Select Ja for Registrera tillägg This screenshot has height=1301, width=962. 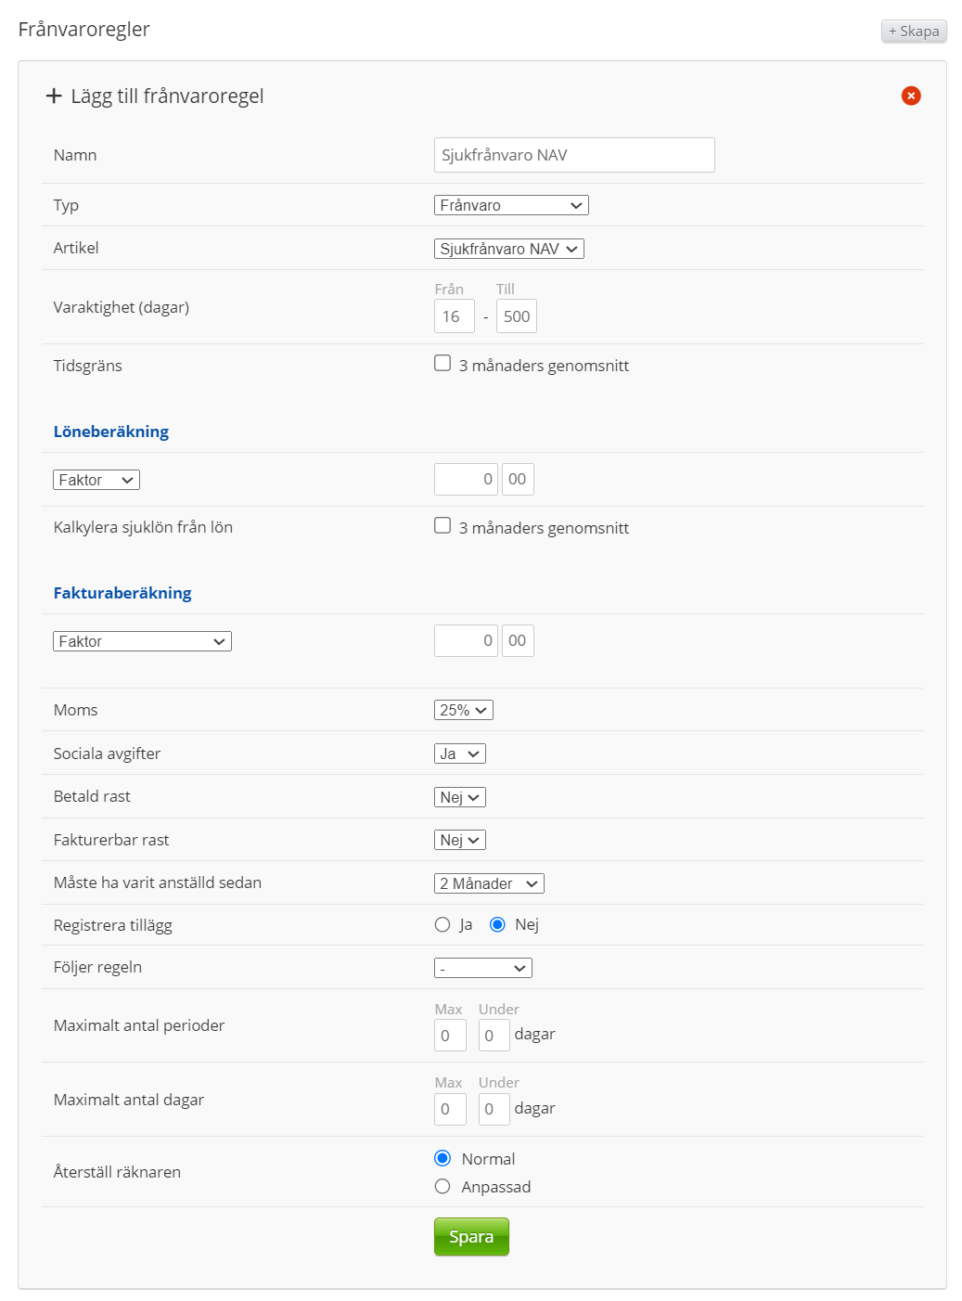click(x=443, y=924)
